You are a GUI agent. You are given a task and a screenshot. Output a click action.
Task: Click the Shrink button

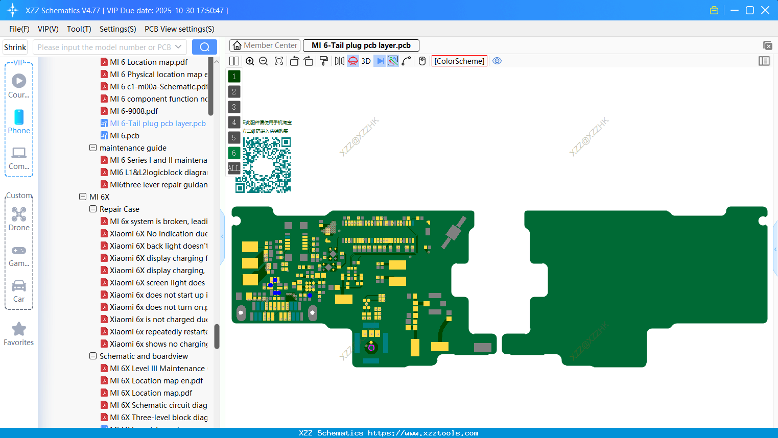tap(15, 47)
